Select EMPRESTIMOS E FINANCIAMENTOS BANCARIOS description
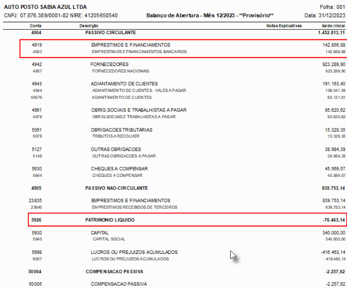This screenshot has width=347, height=288. pos(139,52)
